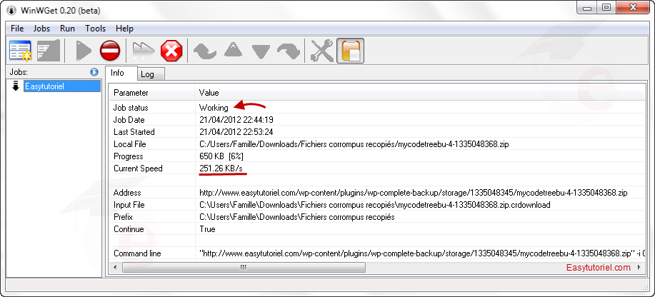Maximize the WinWGet window

606,7
